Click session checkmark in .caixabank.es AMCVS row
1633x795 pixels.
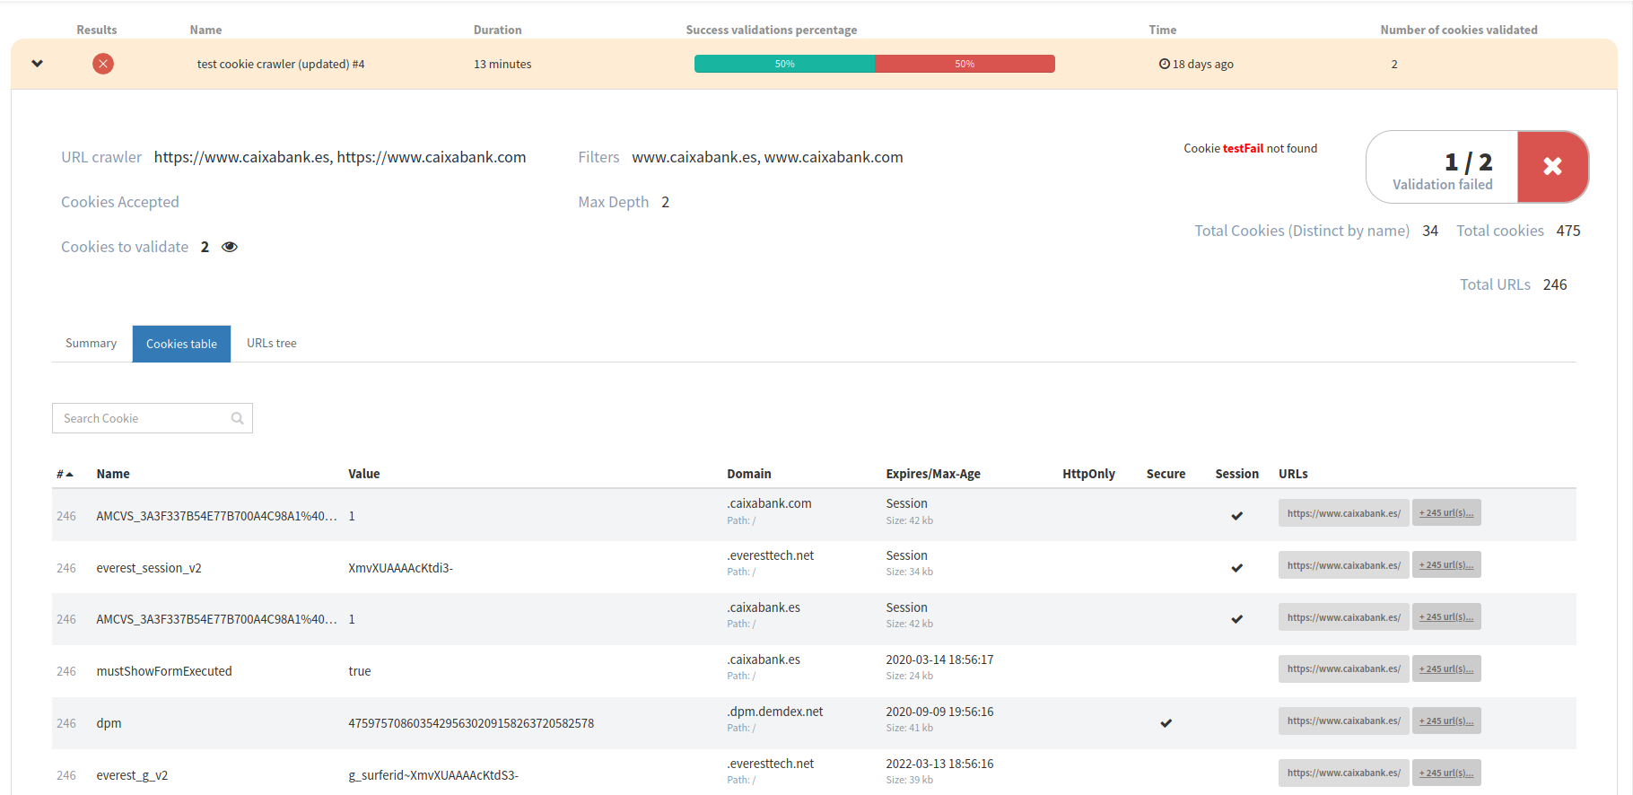1236,619
